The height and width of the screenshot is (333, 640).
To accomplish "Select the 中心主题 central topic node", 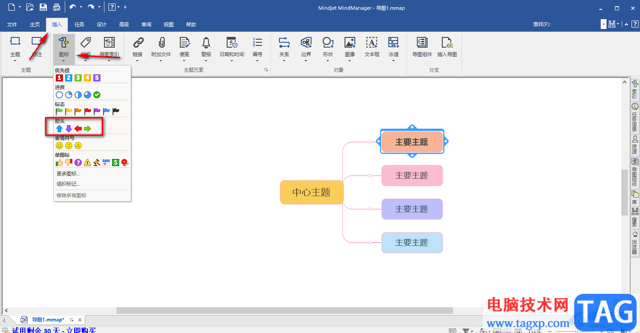I will [312, 192].
